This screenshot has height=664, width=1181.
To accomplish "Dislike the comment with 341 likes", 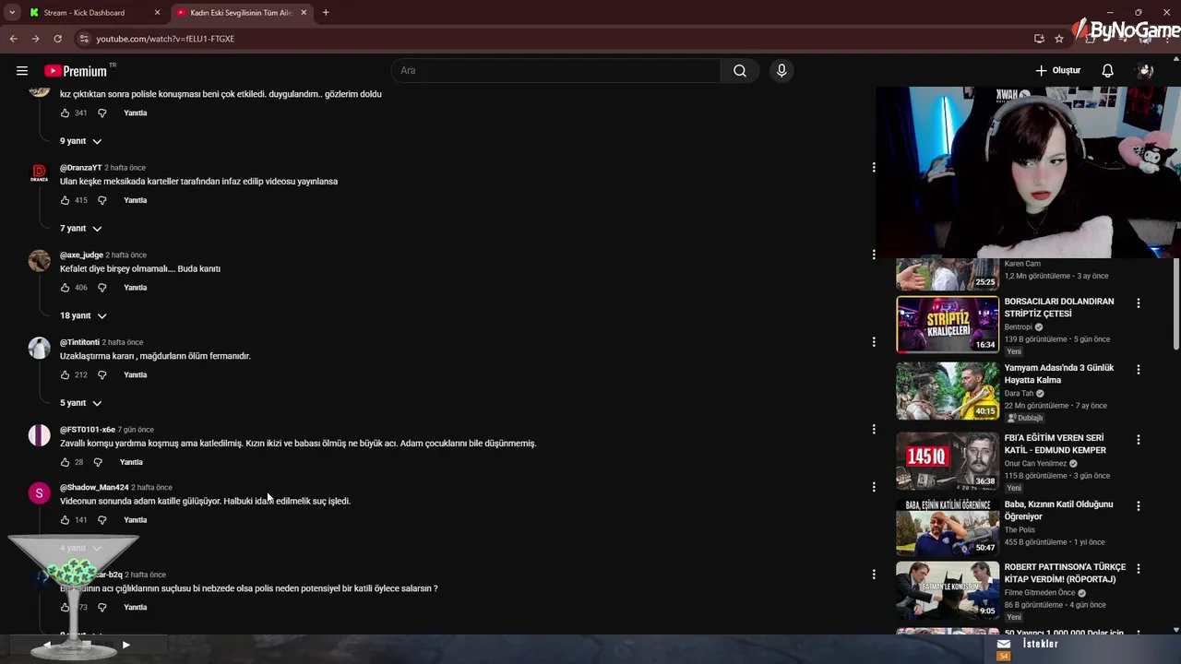I will click(102, 113).
